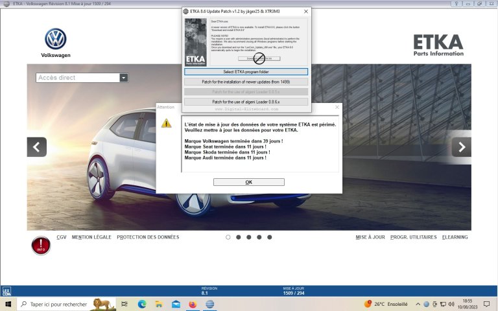498x311 pixels.
Task: Select the second carousel dot
Action: click(x=238, y=237)
